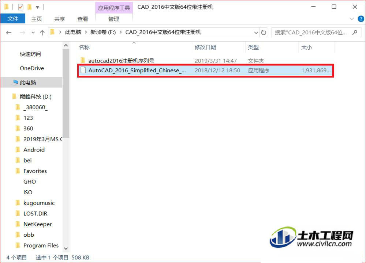Click the size value 1,931,869
Image resolution: width=366 pixels, height=263 pixels.
click(x=316, y=70)
